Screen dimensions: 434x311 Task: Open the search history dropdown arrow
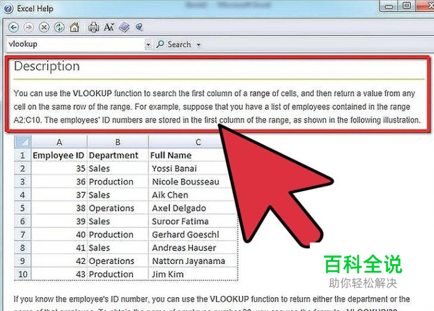[x=148, y=45]
